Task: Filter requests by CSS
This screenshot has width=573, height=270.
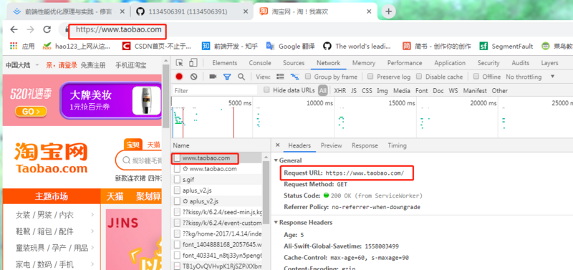Action: click(x=367, y=90)
